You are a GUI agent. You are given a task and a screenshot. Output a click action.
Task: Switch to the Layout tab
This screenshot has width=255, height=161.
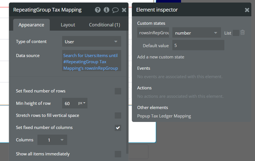coord(68,25)
